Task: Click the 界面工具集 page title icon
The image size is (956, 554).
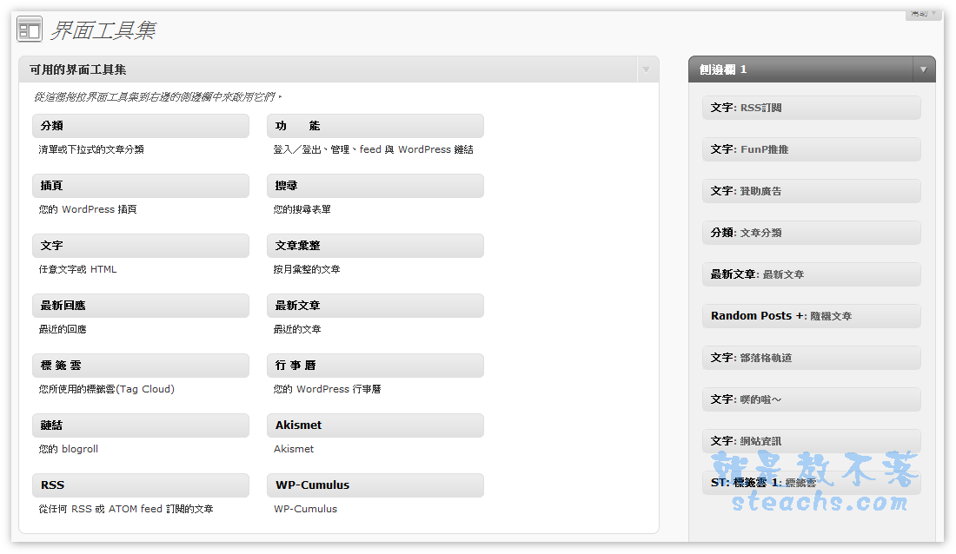Action: [29, 29]
